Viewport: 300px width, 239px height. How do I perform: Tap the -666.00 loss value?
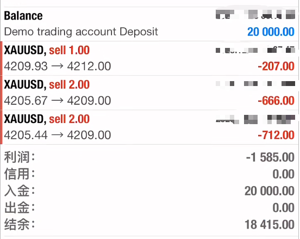(x=276, y=101)
